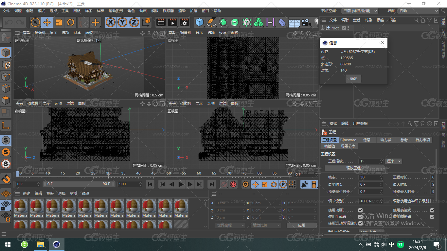The width and height of the screenshot is (447, 251).
Task: Jump to the animation start
Action: coord(150,184)
